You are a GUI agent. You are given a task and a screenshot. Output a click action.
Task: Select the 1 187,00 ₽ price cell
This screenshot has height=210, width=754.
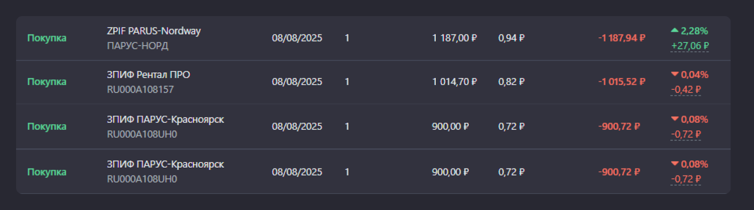(454, 38)
